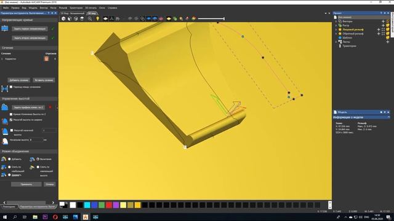
Task: Open the Рельеф menu
Action: 63,8
